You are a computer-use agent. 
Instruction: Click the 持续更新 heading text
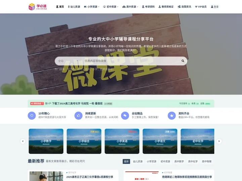click(91, 113)
